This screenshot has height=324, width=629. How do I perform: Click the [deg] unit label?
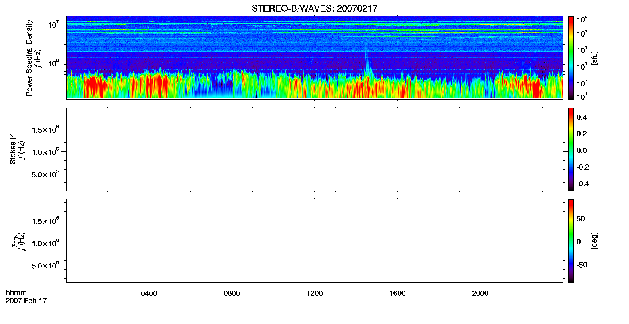tap(594, 241)
